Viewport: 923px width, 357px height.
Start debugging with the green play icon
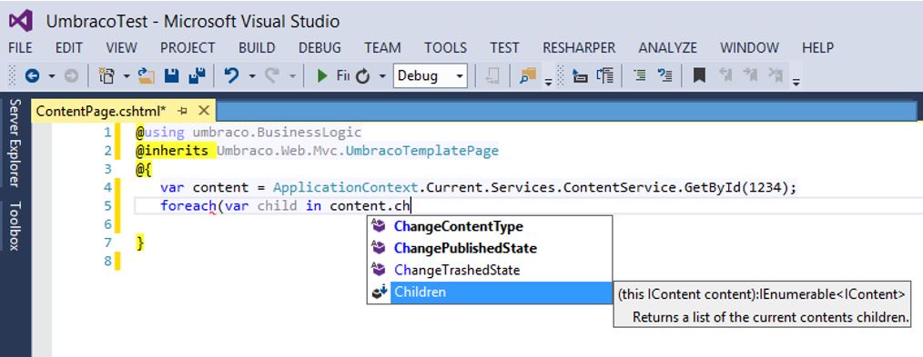[322, 75]
